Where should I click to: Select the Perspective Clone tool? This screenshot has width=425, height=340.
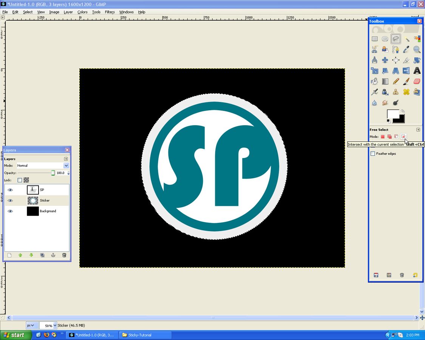417,92
